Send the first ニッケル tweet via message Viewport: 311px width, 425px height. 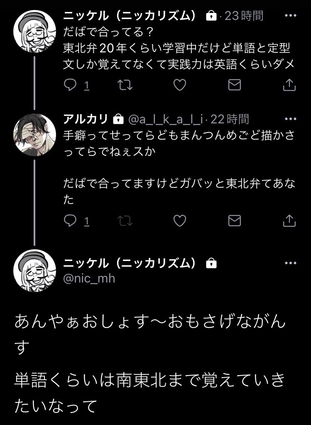click(x=235, y=85)
